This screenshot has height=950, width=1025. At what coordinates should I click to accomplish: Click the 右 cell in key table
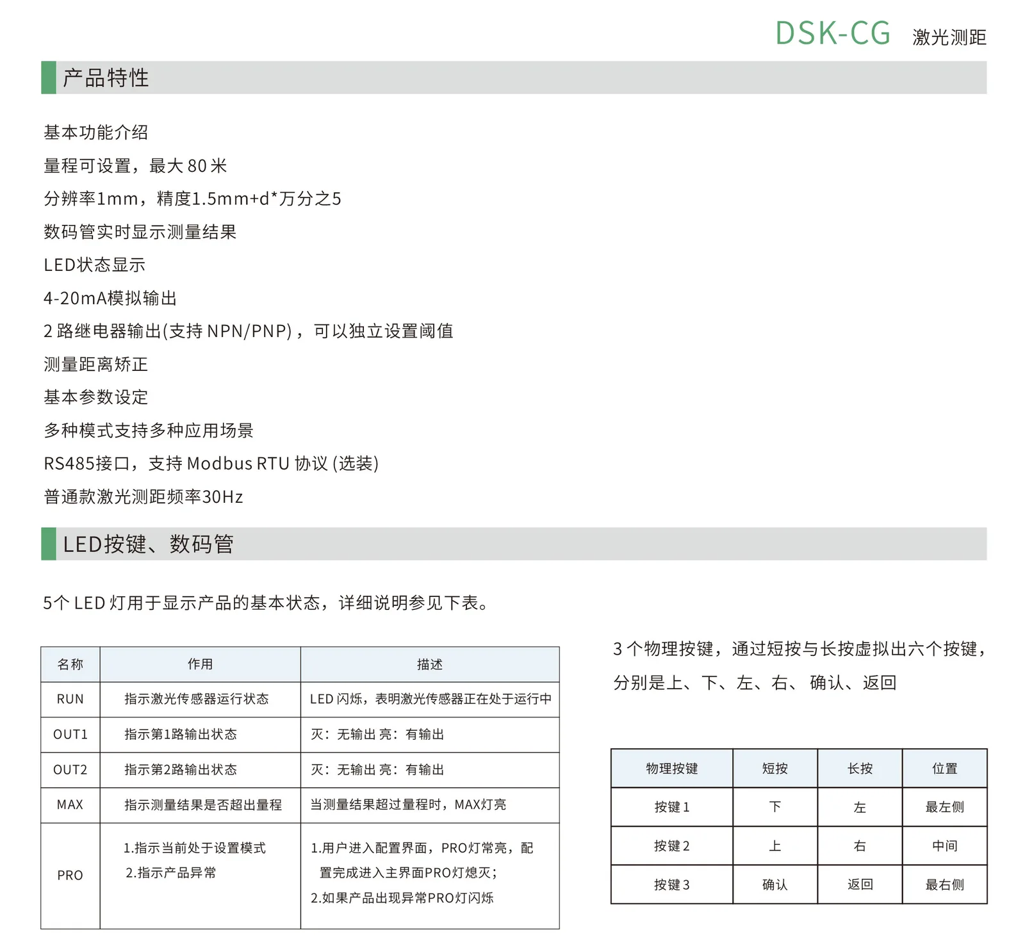click(860, 846)
